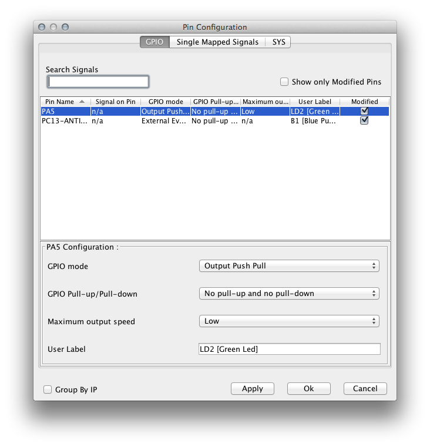This screenshot has height=447, width=430.
Task: Click the Ok button
Action: coord(309,389)
